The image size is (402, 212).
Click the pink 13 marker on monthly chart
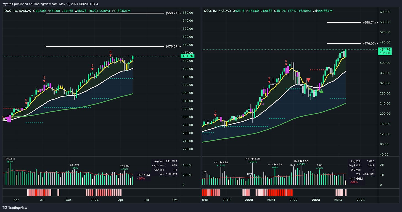coord(262,104)
